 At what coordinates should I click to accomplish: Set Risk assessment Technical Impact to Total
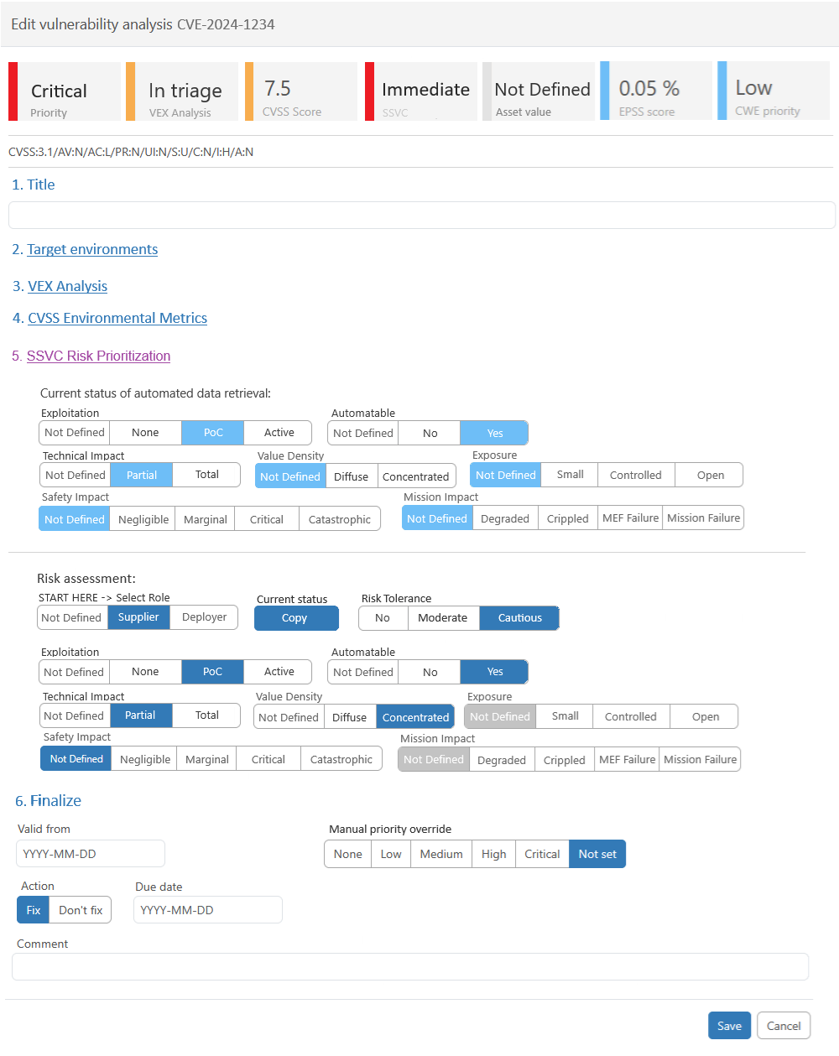click(206, 715)
